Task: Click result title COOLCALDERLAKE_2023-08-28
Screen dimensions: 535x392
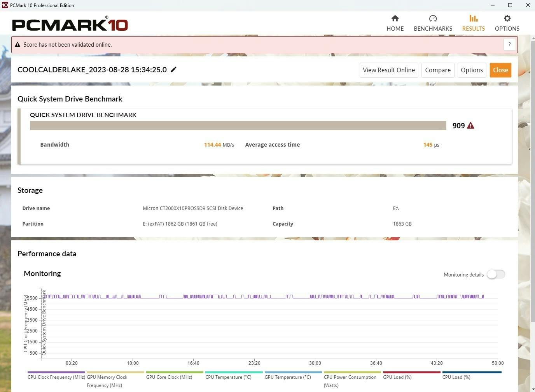Action: [x=92, y=70]
